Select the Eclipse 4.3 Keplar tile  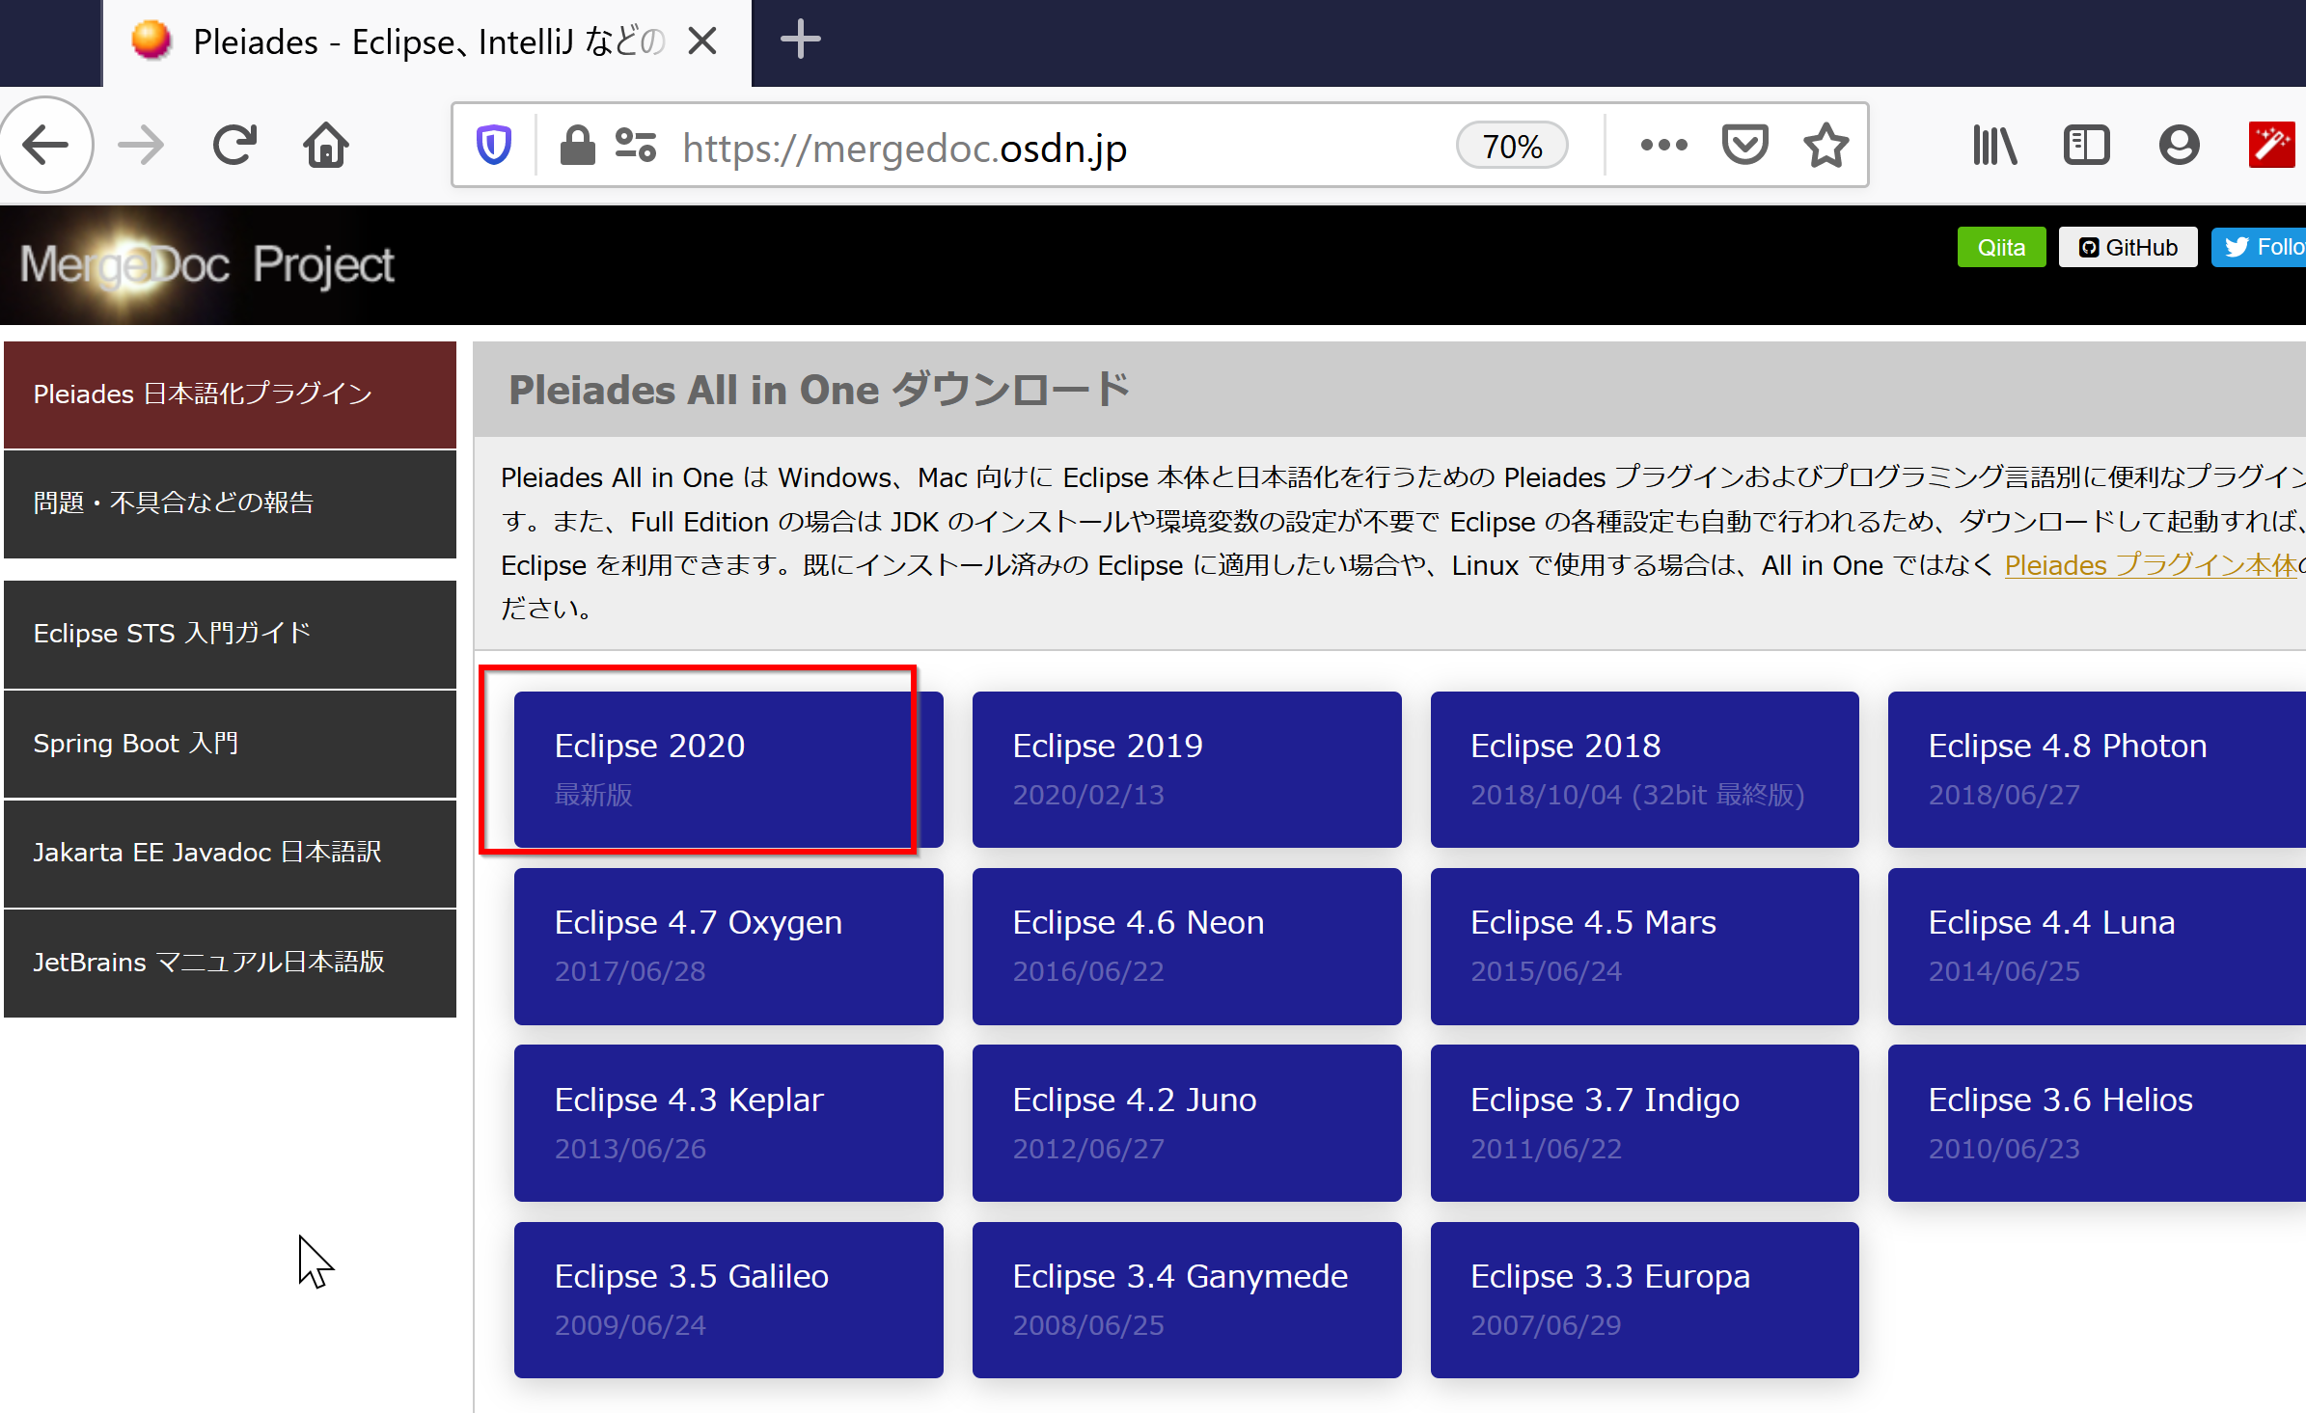[x=728, y=1123]
